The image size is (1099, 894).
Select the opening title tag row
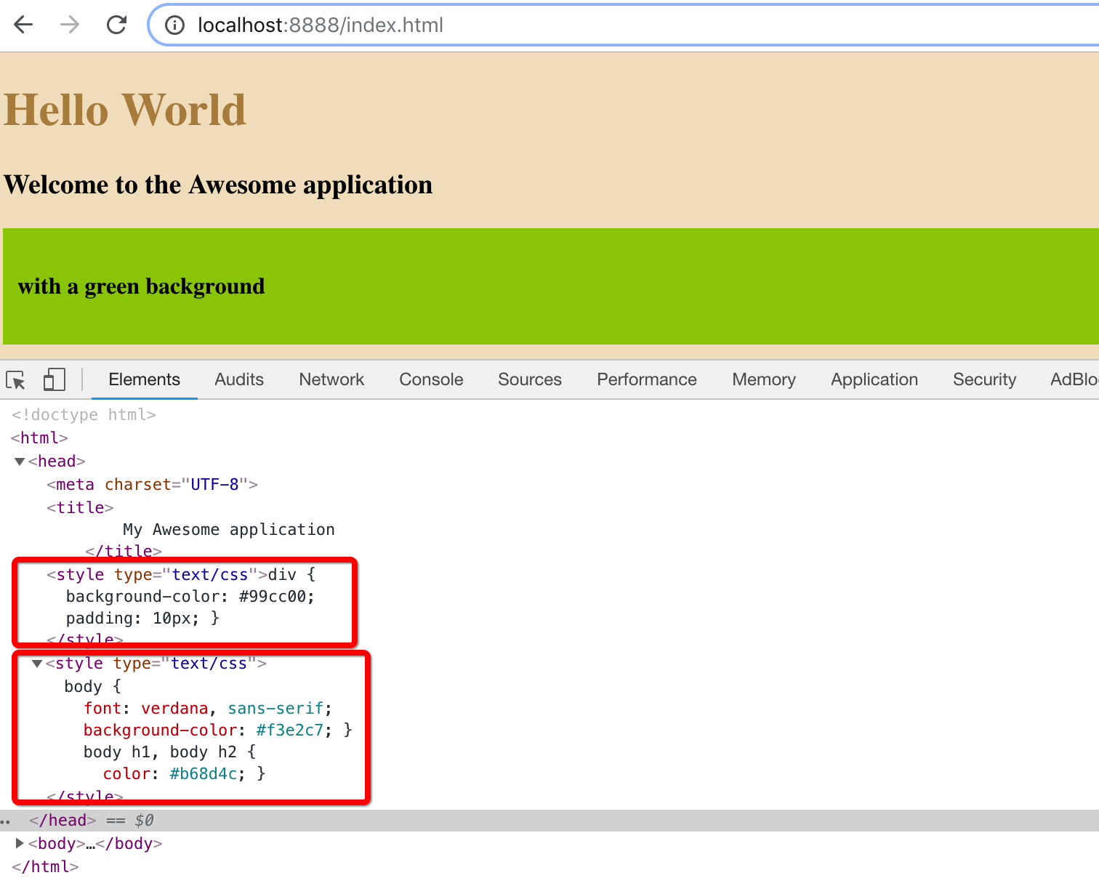[x=80, y=508]
